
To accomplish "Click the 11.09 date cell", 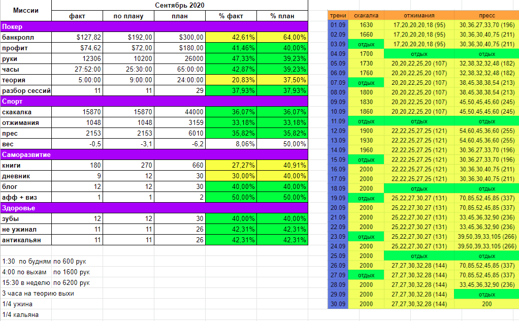I will click(x=338, y=121).
